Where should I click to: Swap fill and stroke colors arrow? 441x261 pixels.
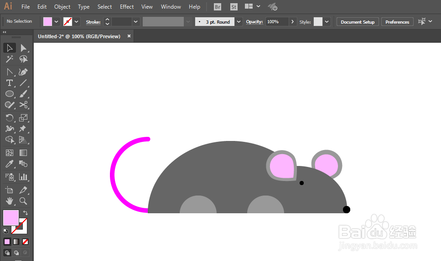(26, 212)
